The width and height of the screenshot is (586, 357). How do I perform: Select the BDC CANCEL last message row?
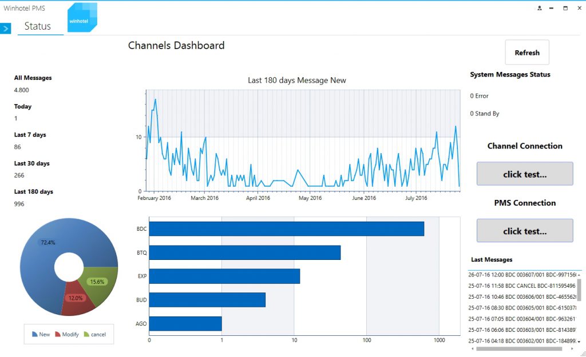[522, 286]
